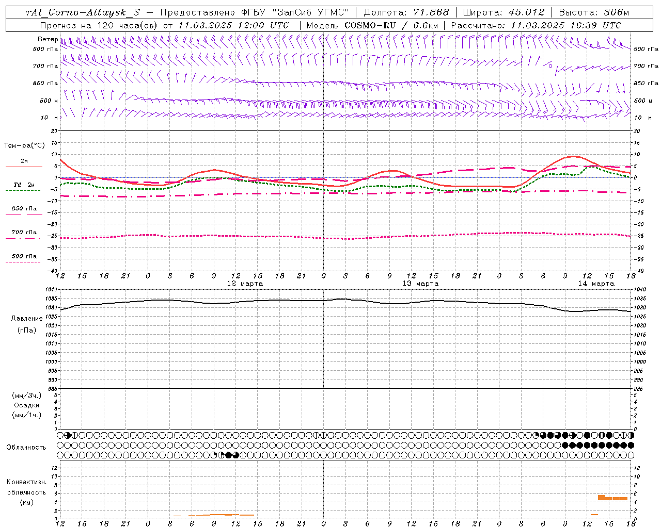Click the station name rAl_Gorno-Altaysk_S in the header

83,12
